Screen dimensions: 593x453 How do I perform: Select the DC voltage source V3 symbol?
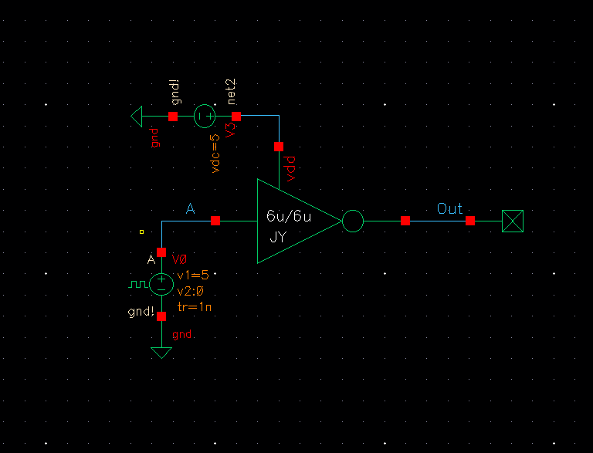coord(205,116)
